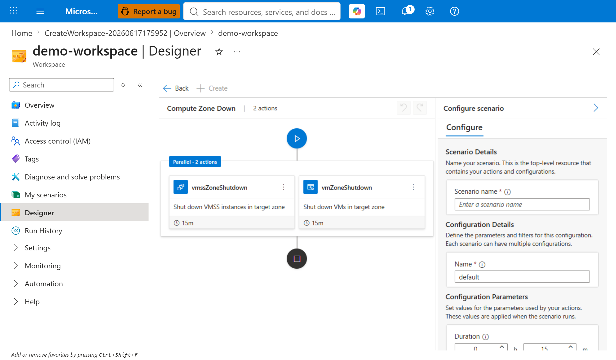Image resolution: width=616 pixels, height=360 pixels.
Task: Click the vmssZoneShutdown 15m duration clock
Action: tap(177, 223)
